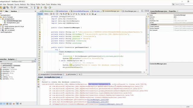Image resolution: width=193 pixels, height=108 pixels.
Task: Switch to the Services tab
Action: point(14,11)
